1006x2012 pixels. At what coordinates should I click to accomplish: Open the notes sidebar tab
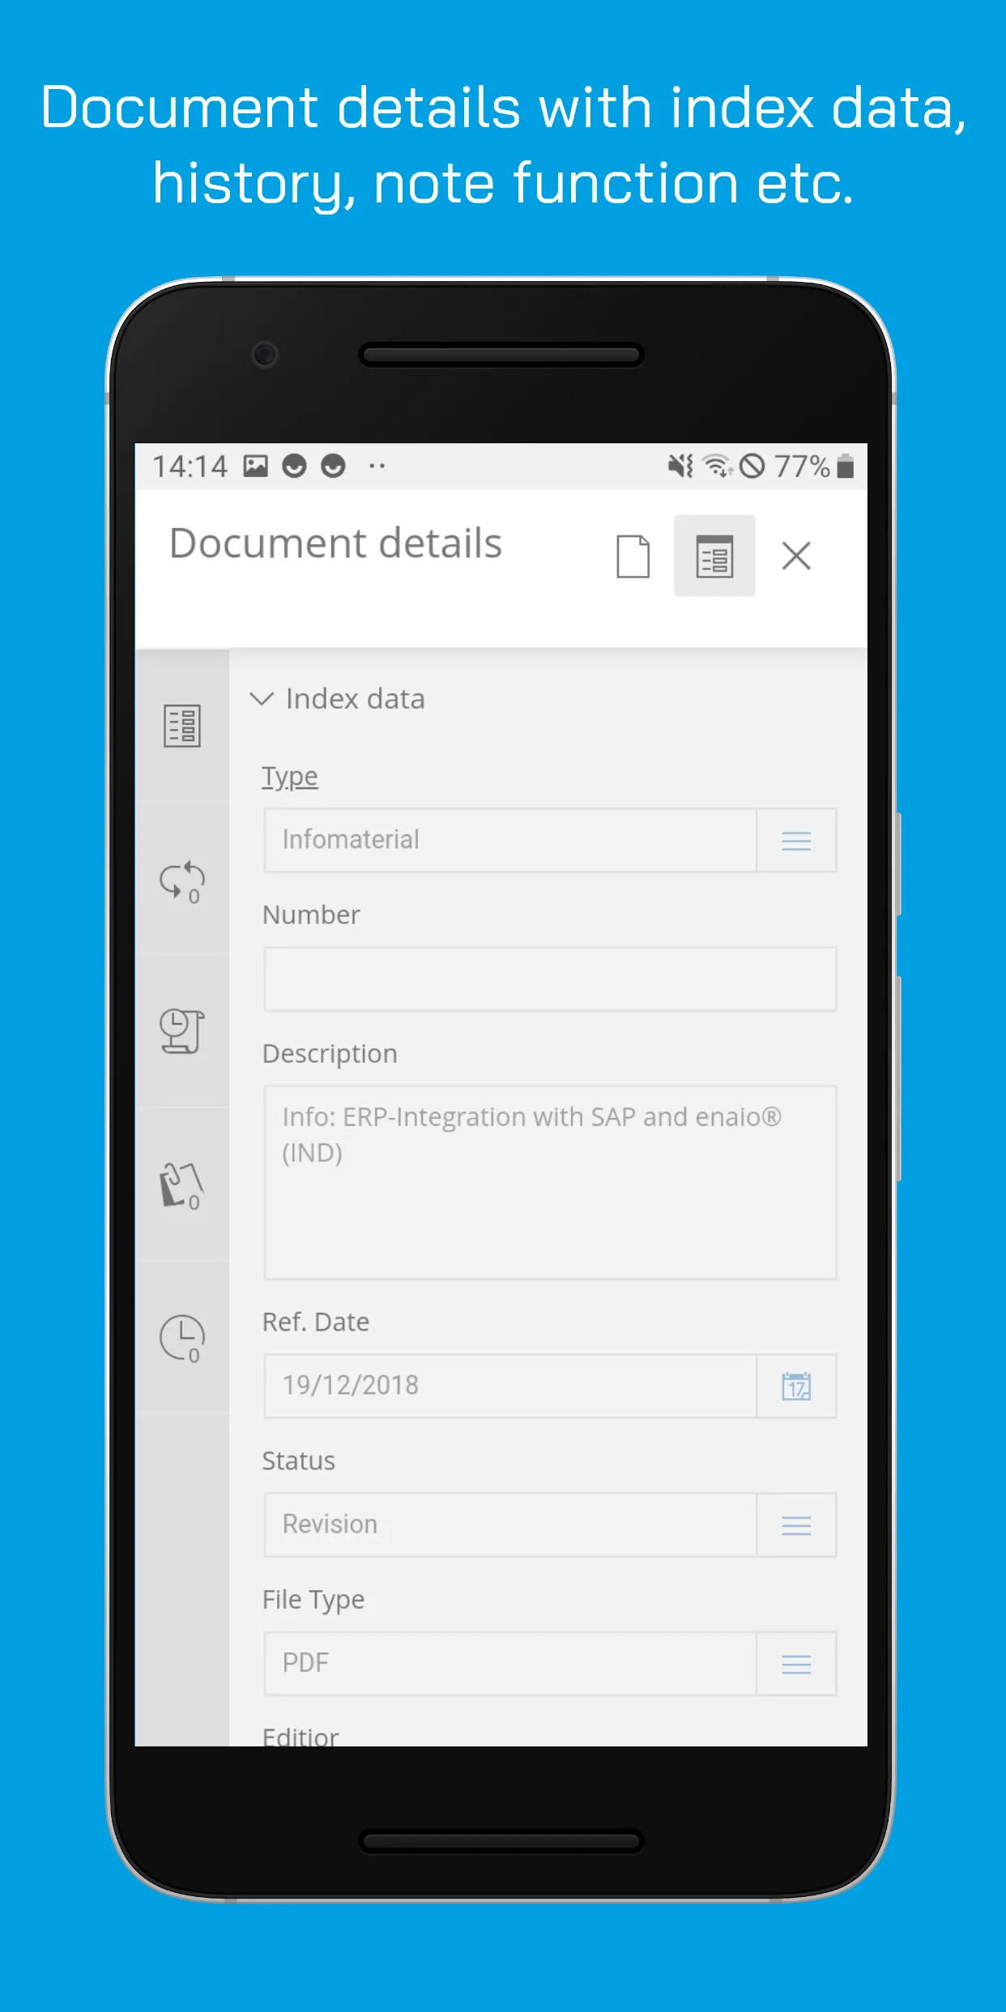click(182, 1185)
